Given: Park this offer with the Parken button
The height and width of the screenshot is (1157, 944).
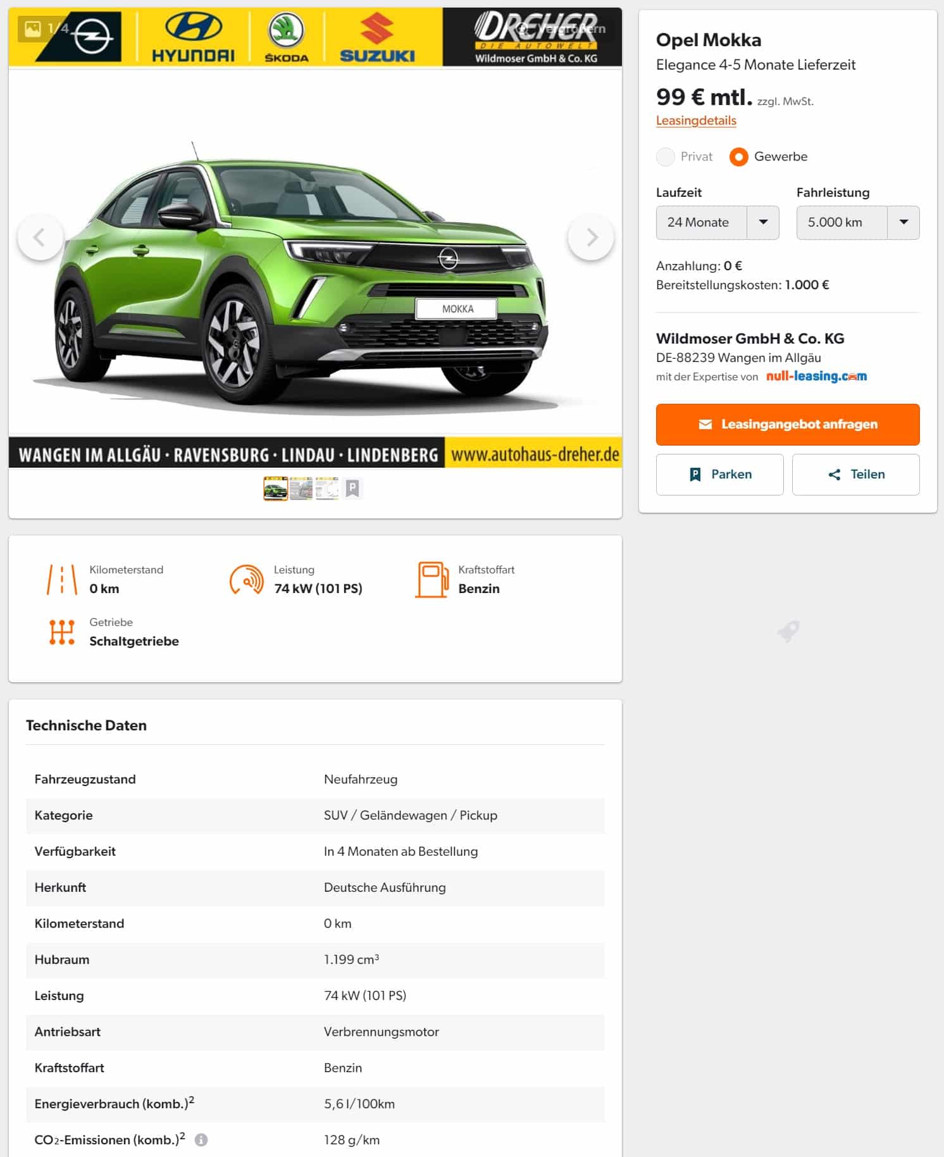Looking at the screenshot, I should pyautogui.click(x=719, y=475).
